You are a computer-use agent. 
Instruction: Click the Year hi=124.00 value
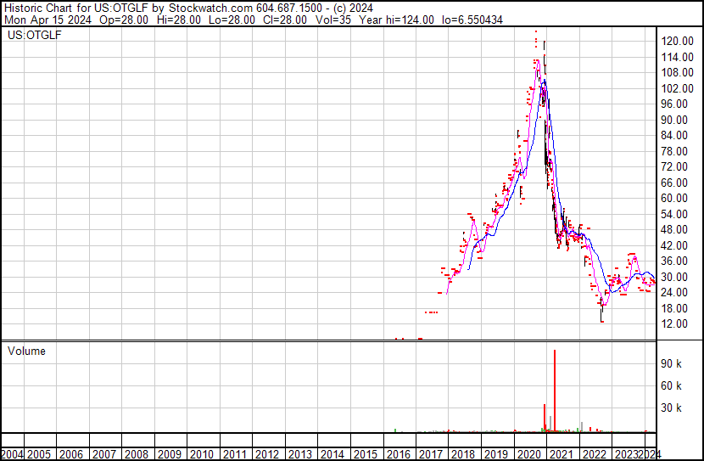[397, 20]
